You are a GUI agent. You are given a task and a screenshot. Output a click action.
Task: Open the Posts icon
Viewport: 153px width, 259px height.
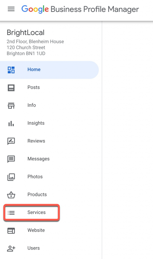(x=11, y=87)
